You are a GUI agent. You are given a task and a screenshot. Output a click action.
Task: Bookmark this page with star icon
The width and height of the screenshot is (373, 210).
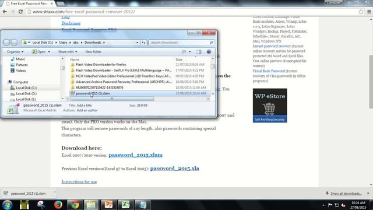pyautogui.click(x=361, y=12)
